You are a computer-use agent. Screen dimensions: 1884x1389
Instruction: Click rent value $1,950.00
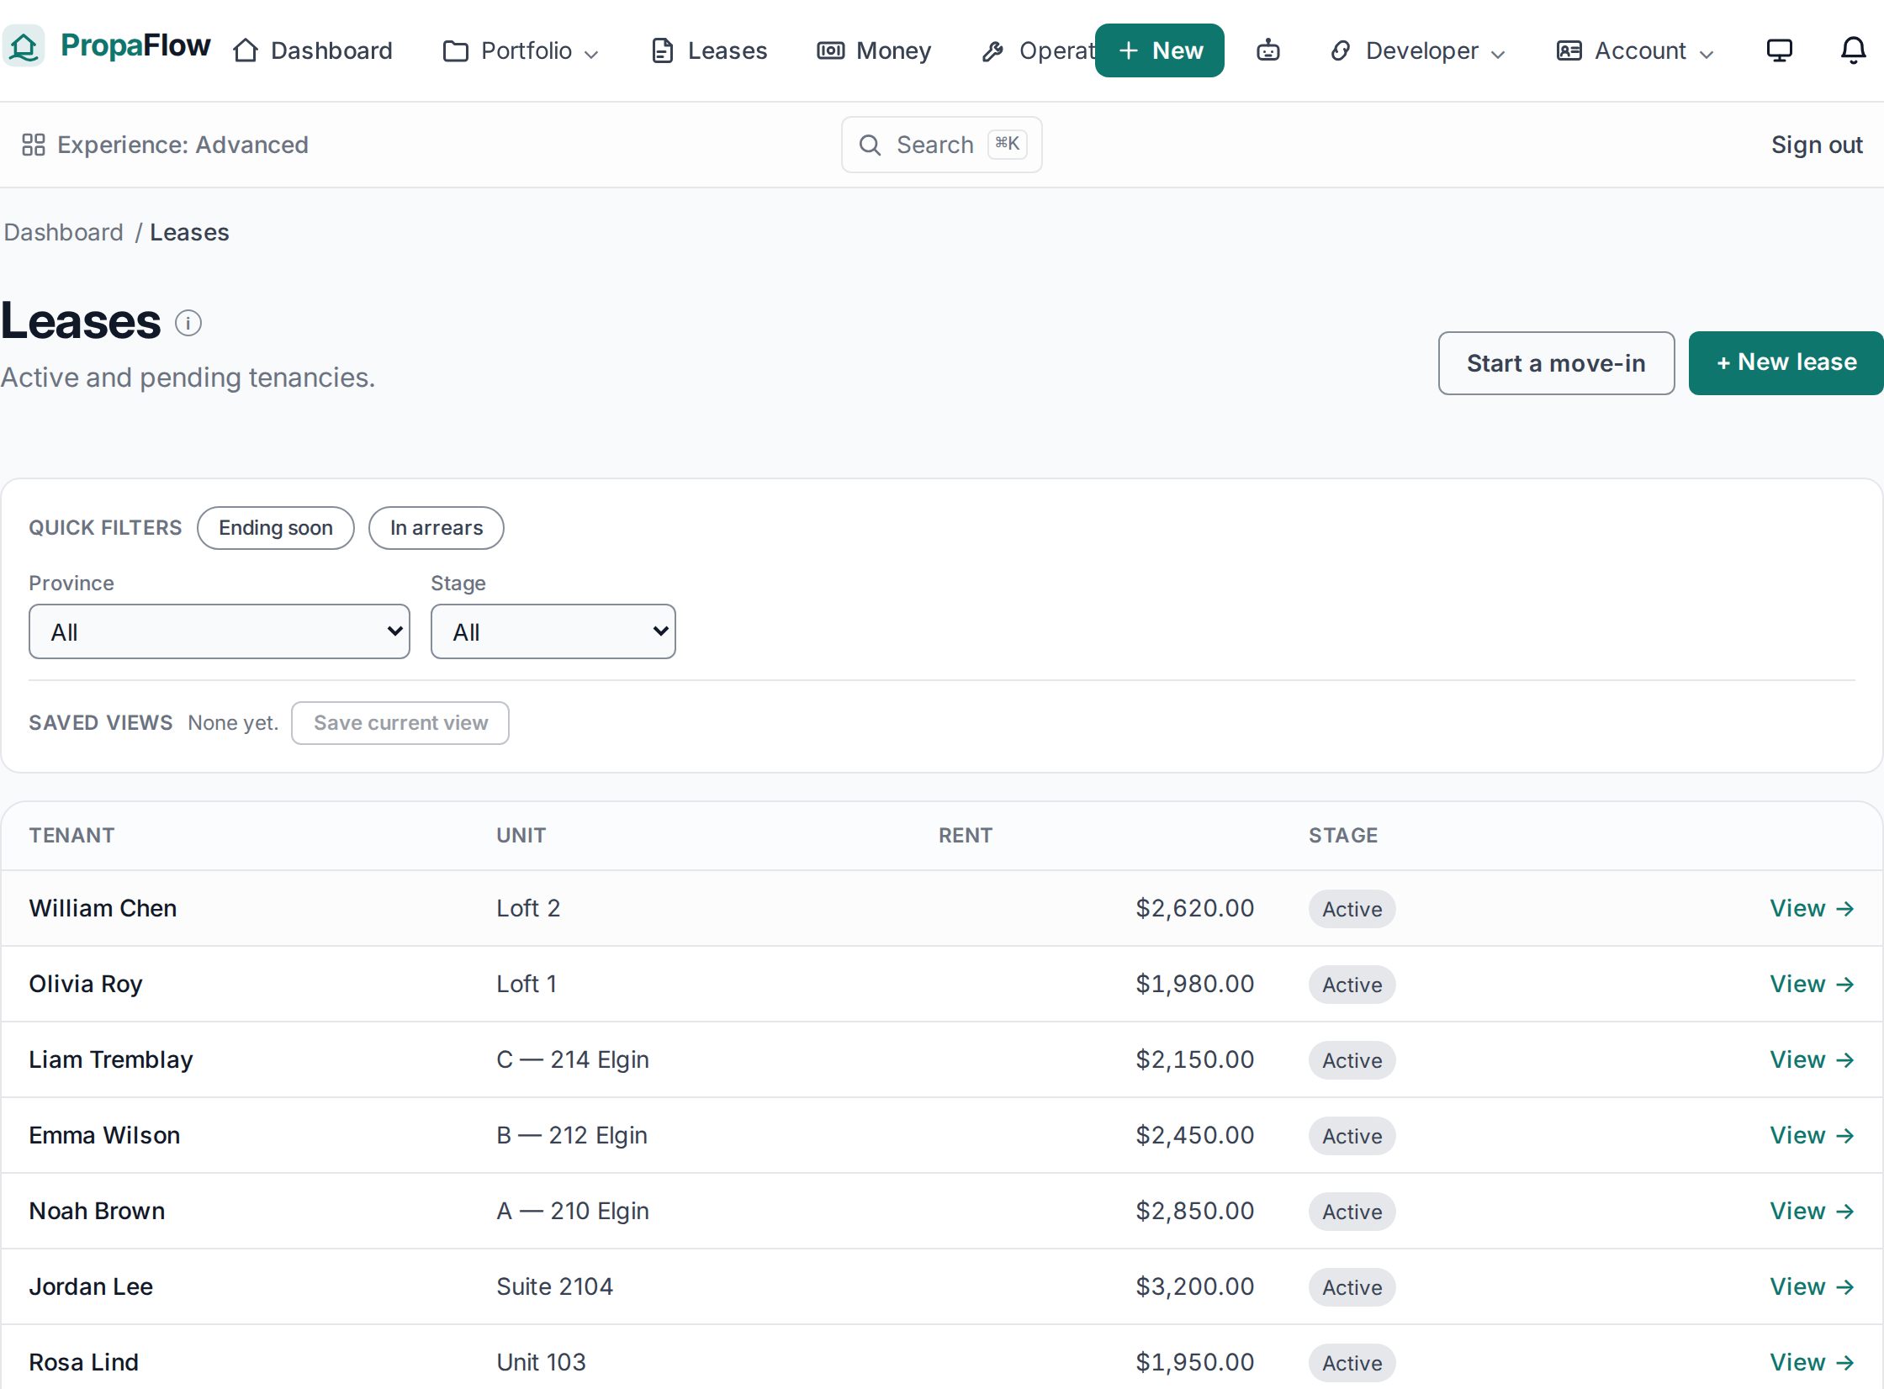click(x=1195, y=1363)
